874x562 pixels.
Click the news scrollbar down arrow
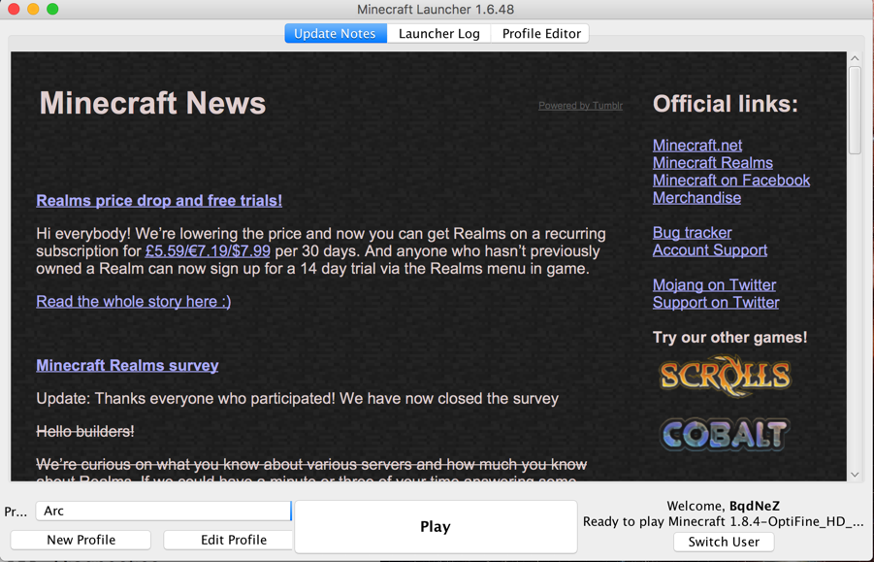click(855, 475)
